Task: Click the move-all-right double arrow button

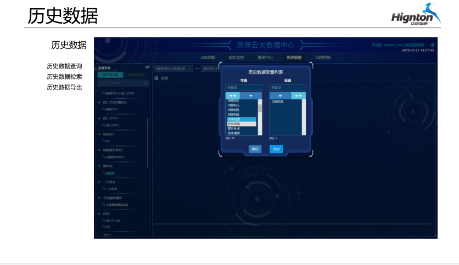Action: 232,95
